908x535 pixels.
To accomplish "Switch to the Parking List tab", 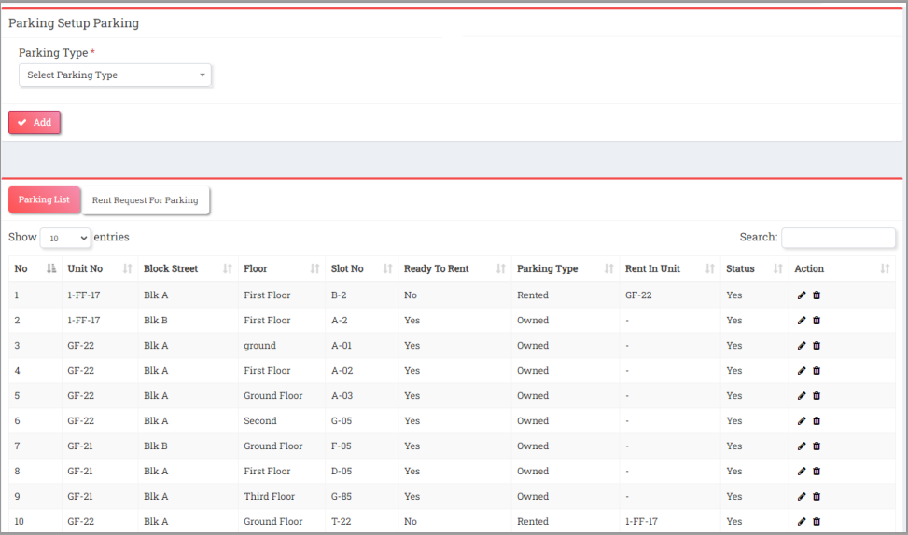I will pos(44,199).
